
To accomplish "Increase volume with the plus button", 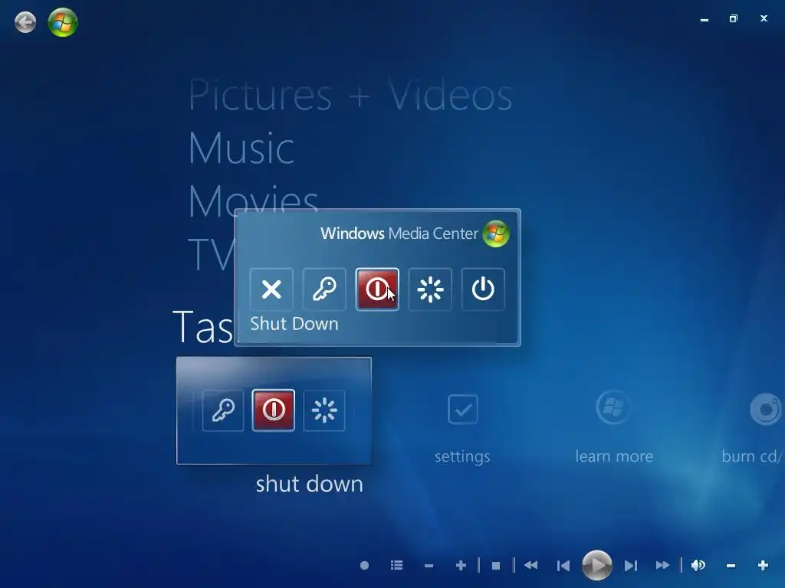I will (x=763, y=566).
